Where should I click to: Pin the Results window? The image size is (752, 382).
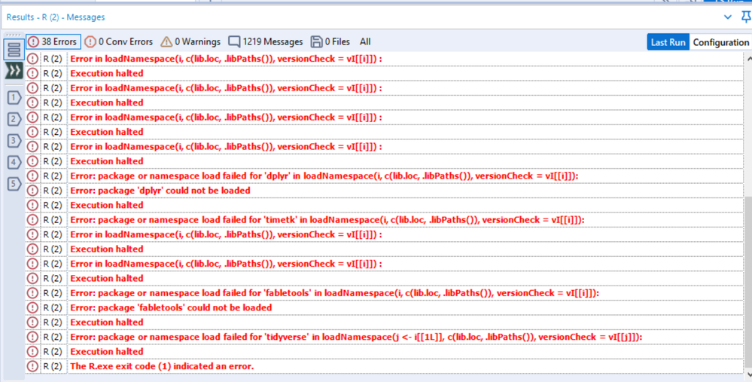click(746, 17)
